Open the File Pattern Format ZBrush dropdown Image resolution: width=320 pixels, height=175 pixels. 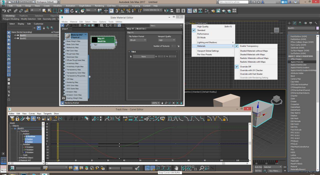coord(137,40)
